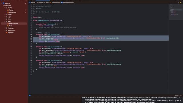Expand the Terms folder
The width and height of the screenshot is (183, 103).
coord(5,15)
